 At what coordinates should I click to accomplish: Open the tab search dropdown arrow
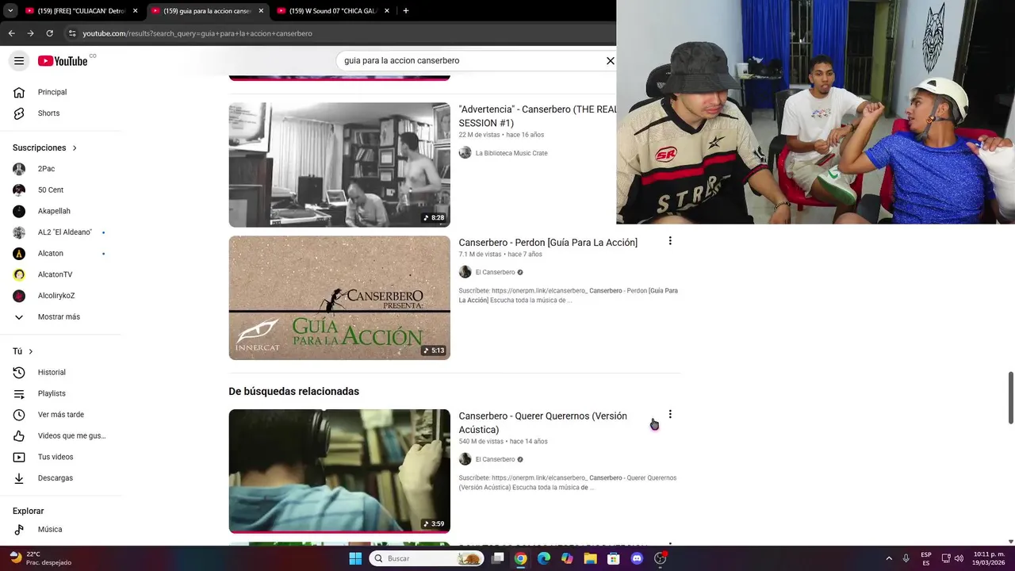[10, 11]
